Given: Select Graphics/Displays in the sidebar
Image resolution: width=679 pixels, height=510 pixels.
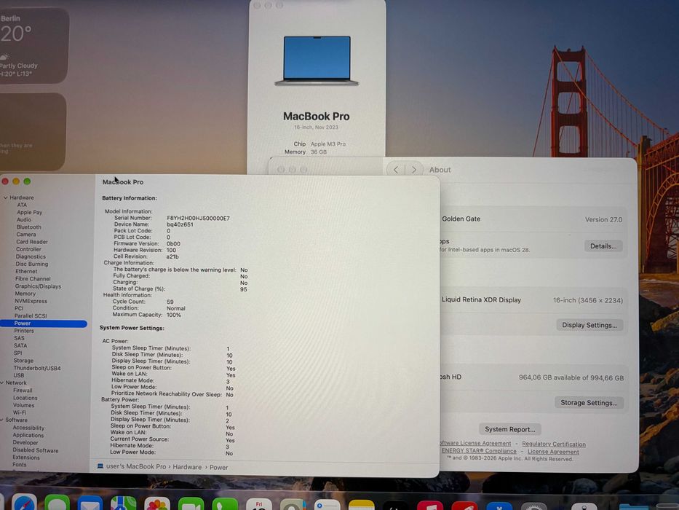Looking at the screenshot, I should [x=38, y=286].
